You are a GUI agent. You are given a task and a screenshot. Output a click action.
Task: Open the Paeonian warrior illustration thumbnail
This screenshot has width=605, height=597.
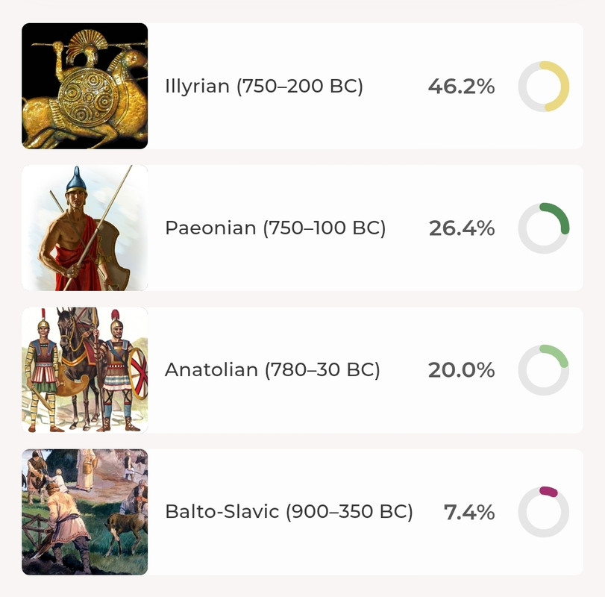click(84, 228)
